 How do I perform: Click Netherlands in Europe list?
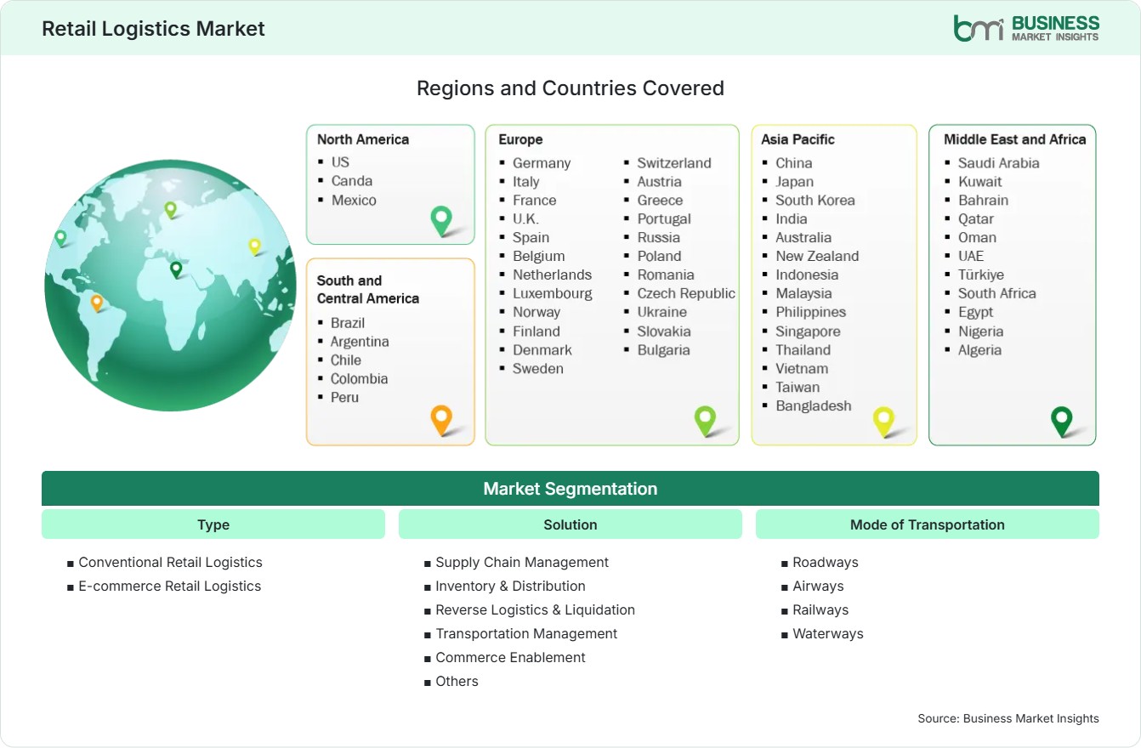[x=552, y=275]
